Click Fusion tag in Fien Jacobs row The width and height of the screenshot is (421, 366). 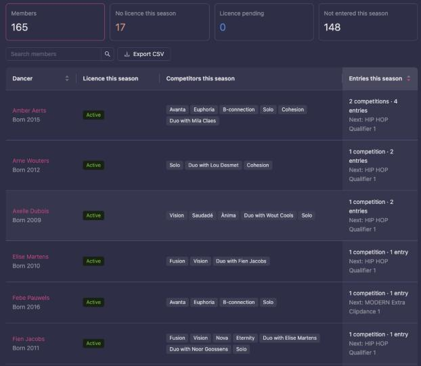pos(177,338)
